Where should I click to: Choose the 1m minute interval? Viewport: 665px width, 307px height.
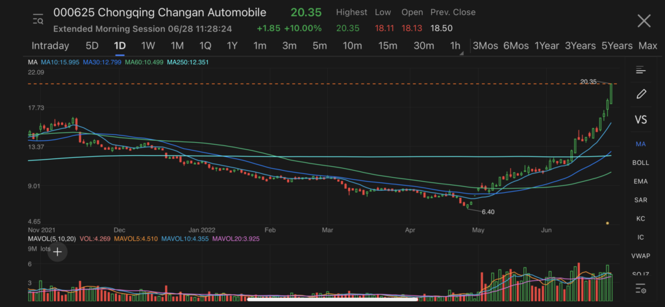point(260,46)
